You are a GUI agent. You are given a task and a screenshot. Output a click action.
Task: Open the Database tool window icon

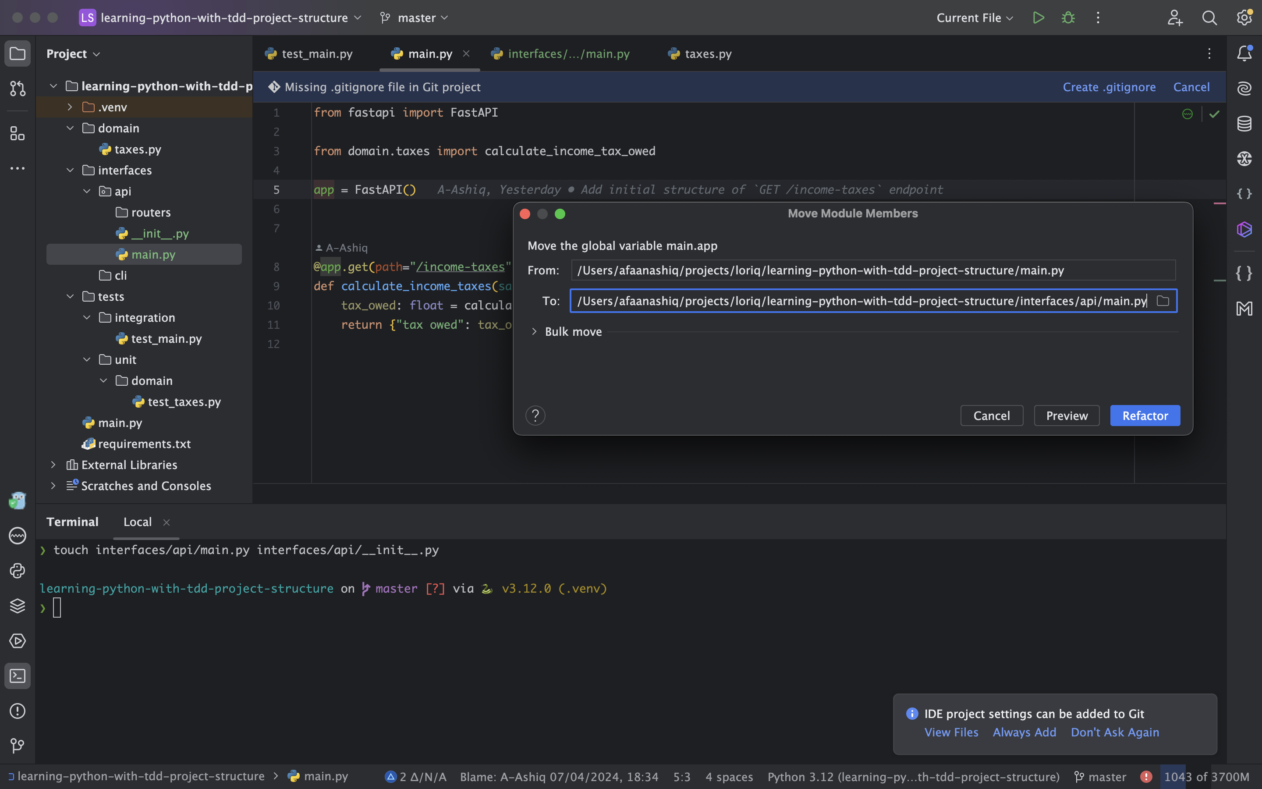[x=1244, y=124]
